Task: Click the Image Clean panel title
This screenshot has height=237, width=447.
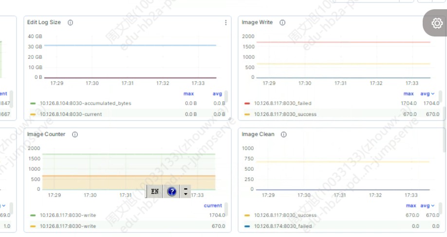Action: [258, 134]
